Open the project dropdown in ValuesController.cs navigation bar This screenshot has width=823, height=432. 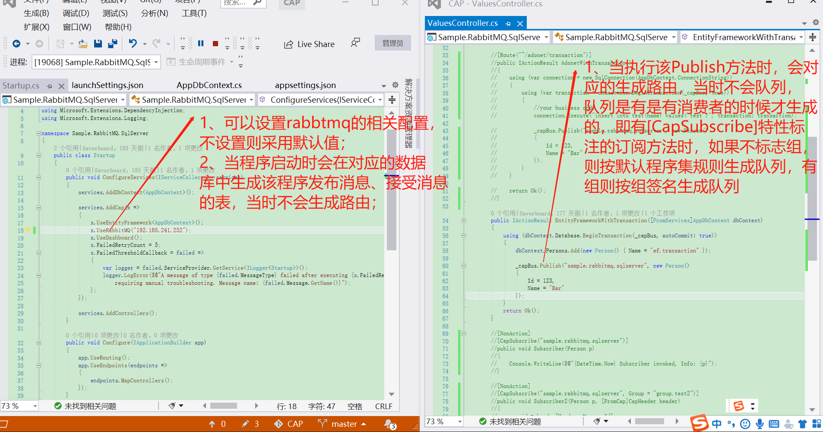pos(488,37)
